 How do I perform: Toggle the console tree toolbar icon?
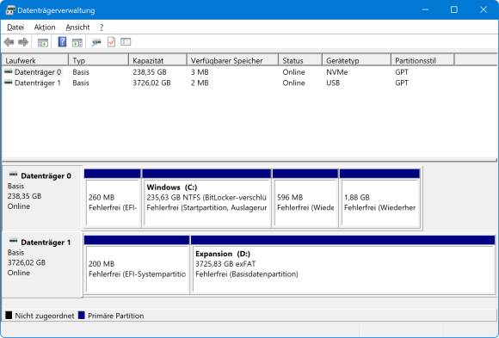coord(43,42)
